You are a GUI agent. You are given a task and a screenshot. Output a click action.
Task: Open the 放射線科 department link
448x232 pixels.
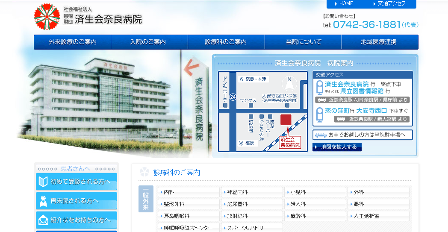[252, 216]
